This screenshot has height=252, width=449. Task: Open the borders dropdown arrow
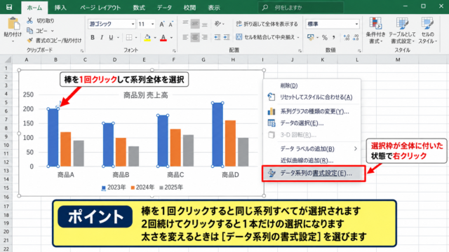pos(136,38)
